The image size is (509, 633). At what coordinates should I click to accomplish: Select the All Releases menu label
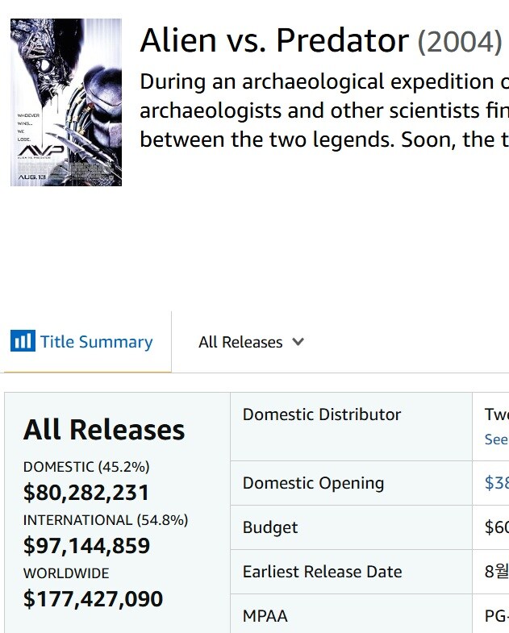pos(240,342)
